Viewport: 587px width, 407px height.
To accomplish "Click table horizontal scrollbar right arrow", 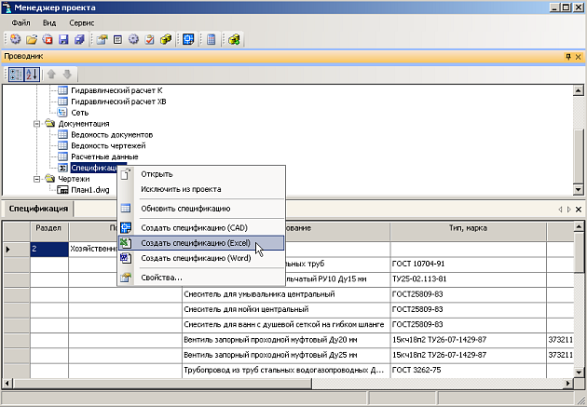I will pos(568,384).
